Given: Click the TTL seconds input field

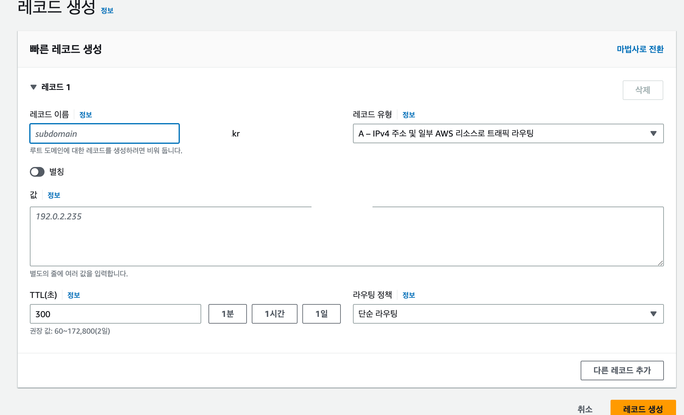Looking at the screenshot, I should 115,314.
